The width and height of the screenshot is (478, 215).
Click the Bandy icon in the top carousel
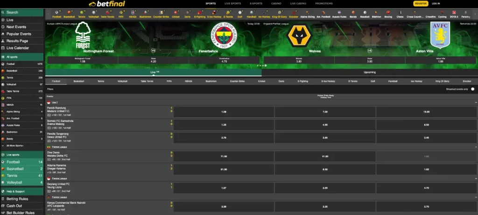(353, 14)
